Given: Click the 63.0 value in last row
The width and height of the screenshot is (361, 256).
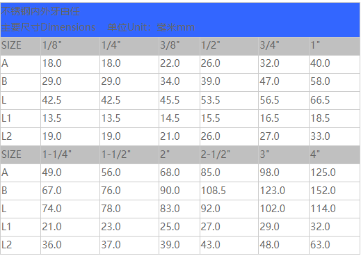Looking at the screenshot, I should [x=335, y=246].
